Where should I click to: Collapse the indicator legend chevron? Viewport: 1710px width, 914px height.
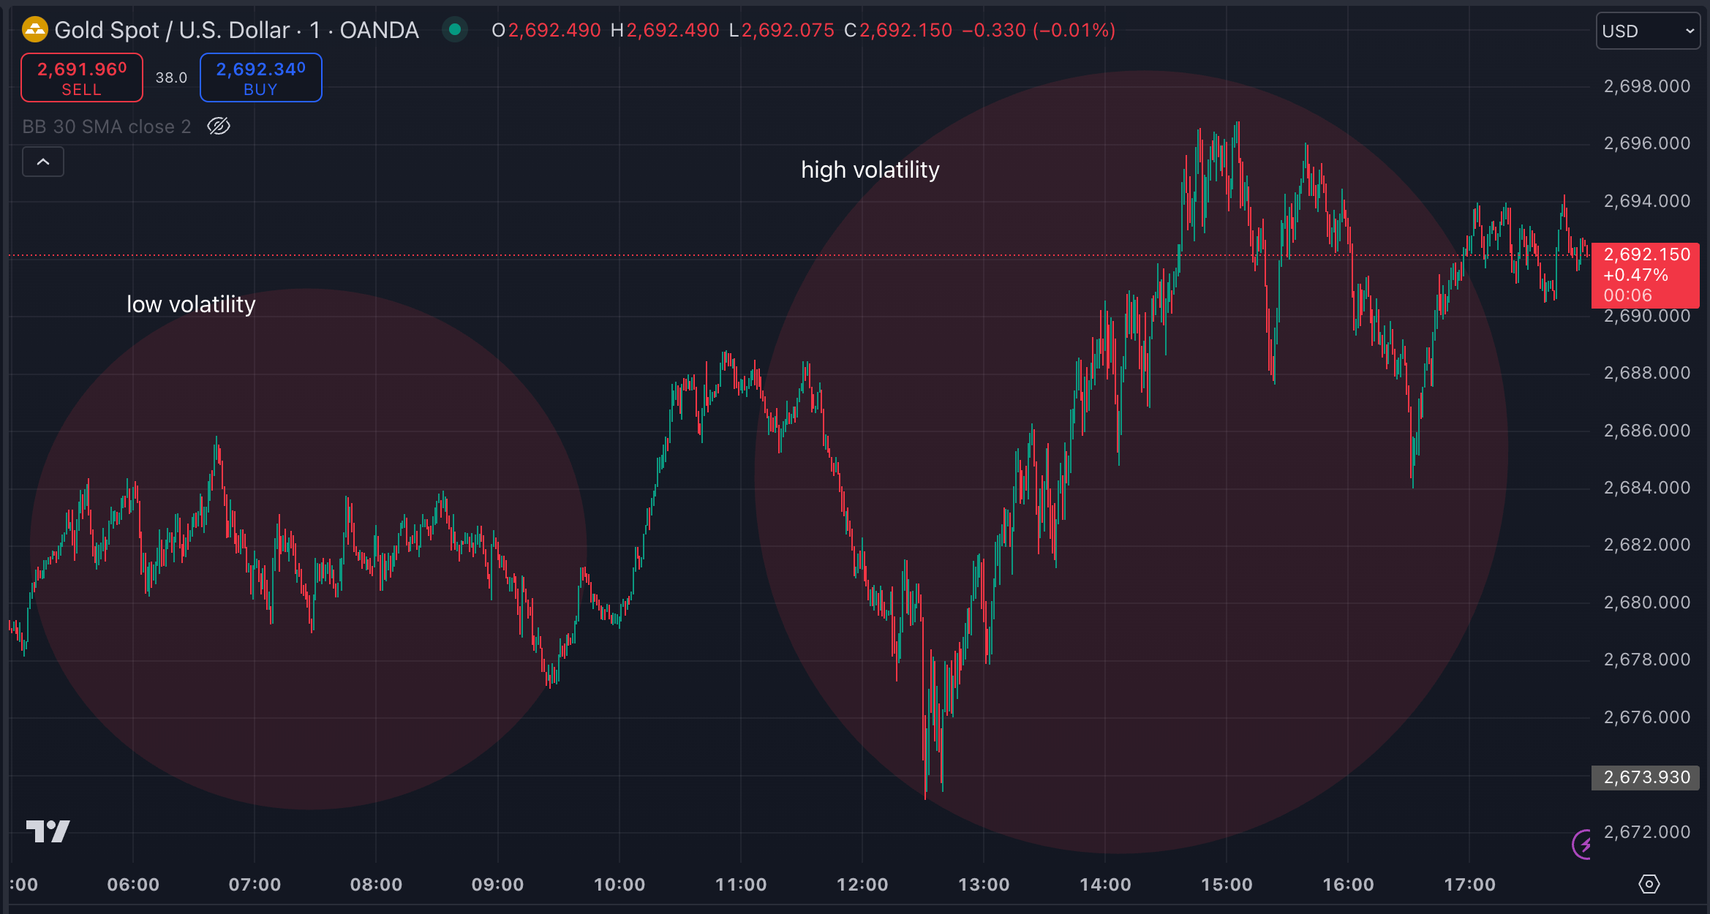(43, 162)
